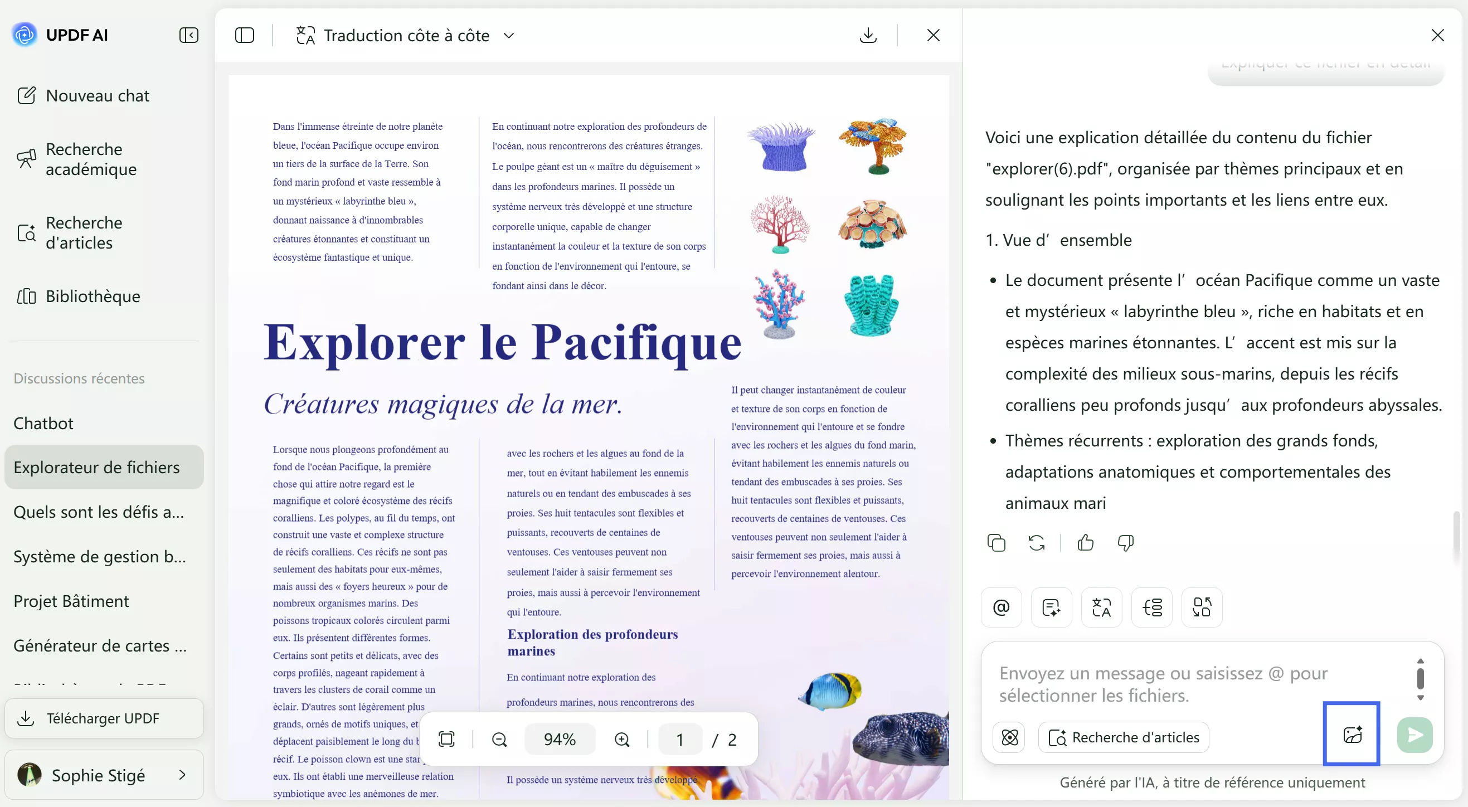Copy the AI response with copy icon

[996, 543]
